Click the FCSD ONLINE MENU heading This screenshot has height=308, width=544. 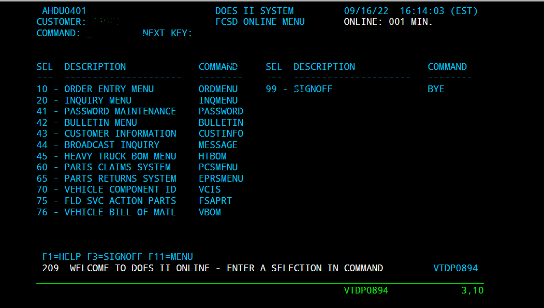[260, 22]
